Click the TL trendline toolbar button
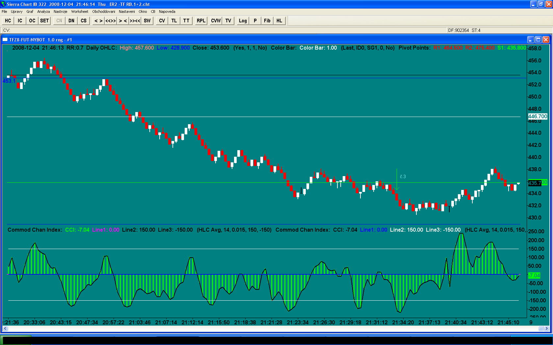This screenshot has width=553, height=345. pos(174,21)
